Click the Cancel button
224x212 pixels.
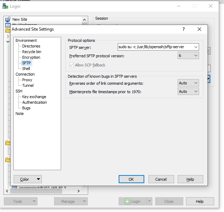point(161,179)
